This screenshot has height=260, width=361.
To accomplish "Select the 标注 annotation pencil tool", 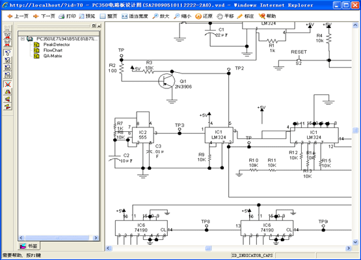I will (245, 16).
